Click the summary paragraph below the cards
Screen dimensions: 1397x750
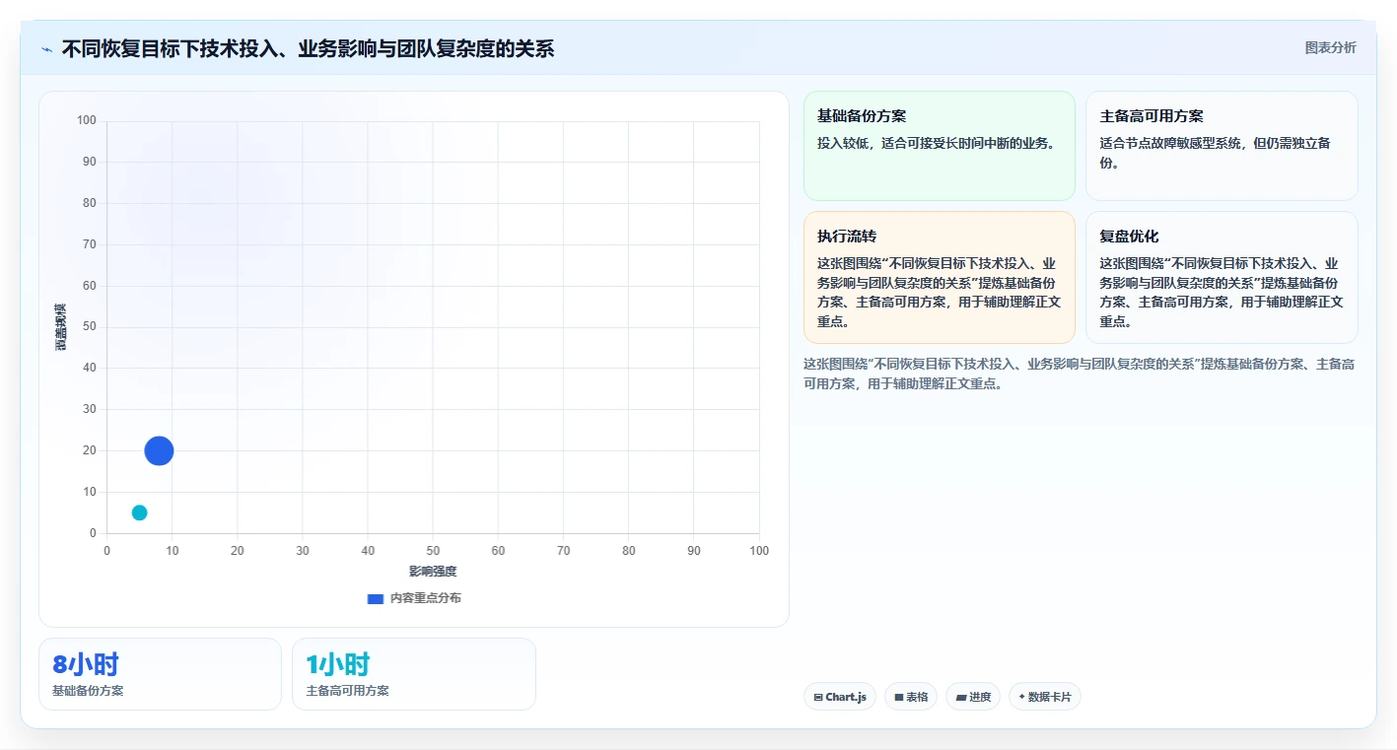(x=1080, y=374)
